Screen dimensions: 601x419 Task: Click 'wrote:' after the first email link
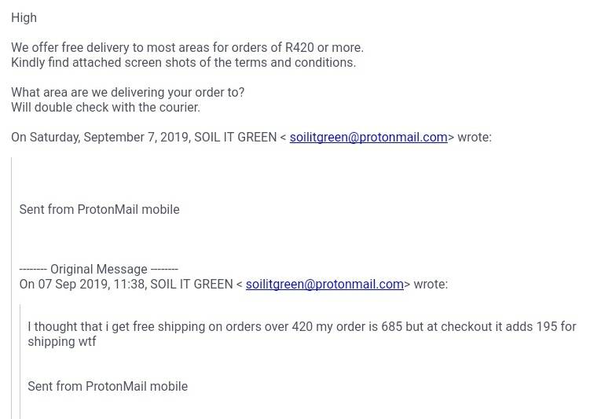coord(475,137)
